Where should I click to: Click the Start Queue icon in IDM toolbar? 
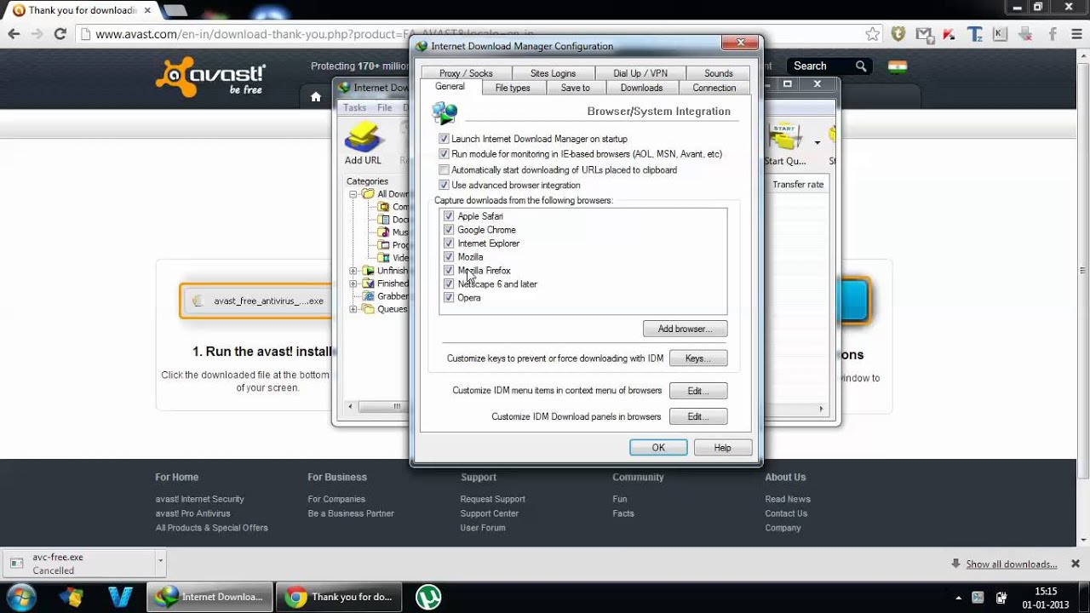pos(785,139)
